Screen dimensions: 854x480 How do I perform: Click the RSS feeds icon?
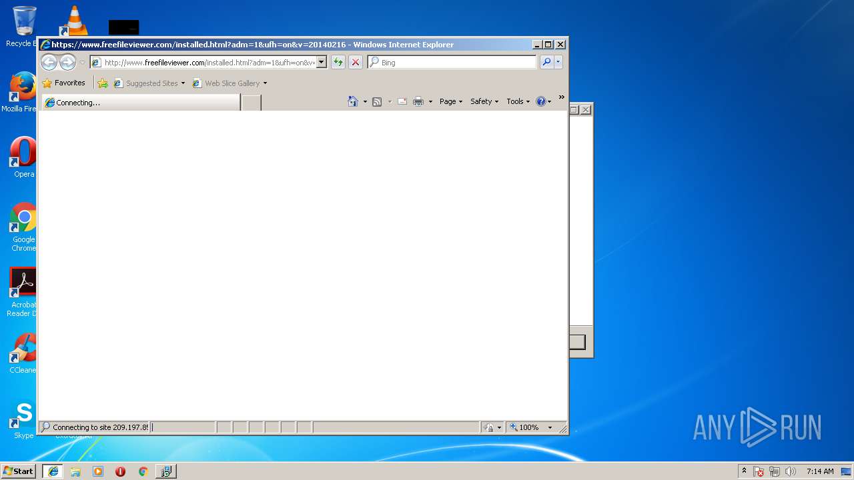pos(377,101)
